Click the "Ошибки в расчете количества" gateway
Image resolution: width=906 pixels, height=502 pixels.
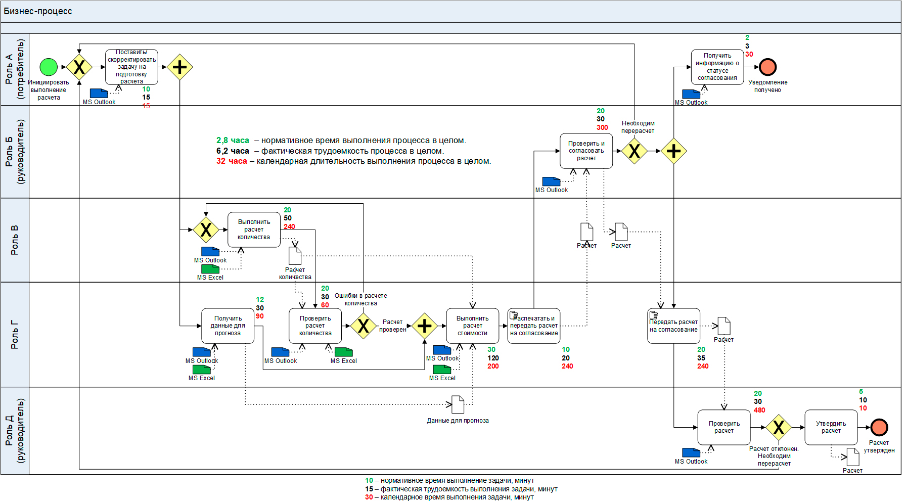coord(363,326)
